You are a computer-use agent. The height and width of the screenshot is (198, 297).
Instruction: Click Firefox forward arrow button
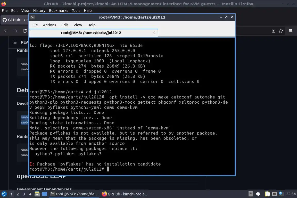point(15,31)
